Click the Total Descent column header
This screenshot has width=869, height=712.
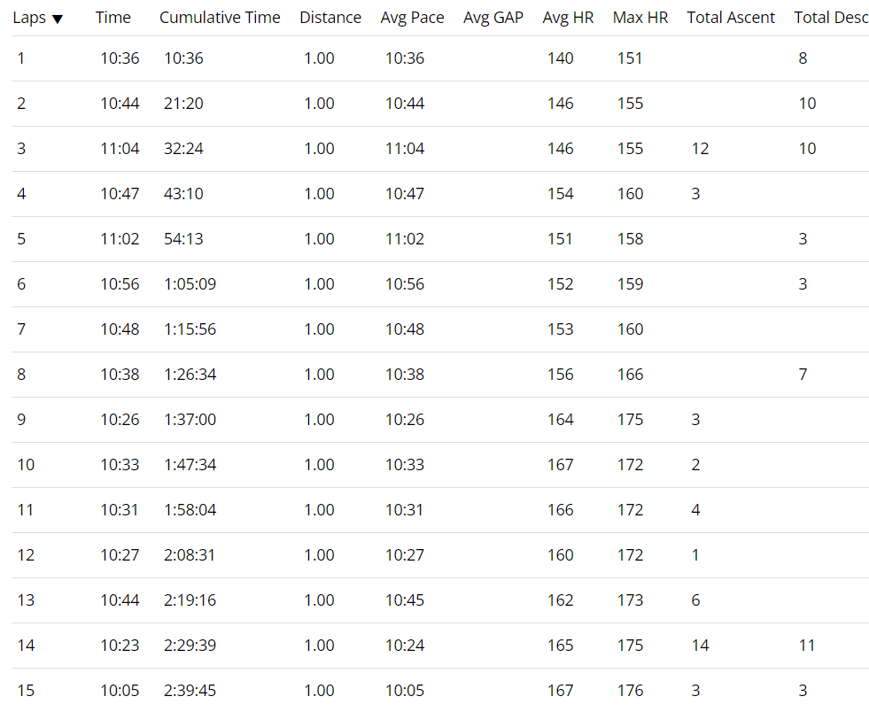(830, 18)
